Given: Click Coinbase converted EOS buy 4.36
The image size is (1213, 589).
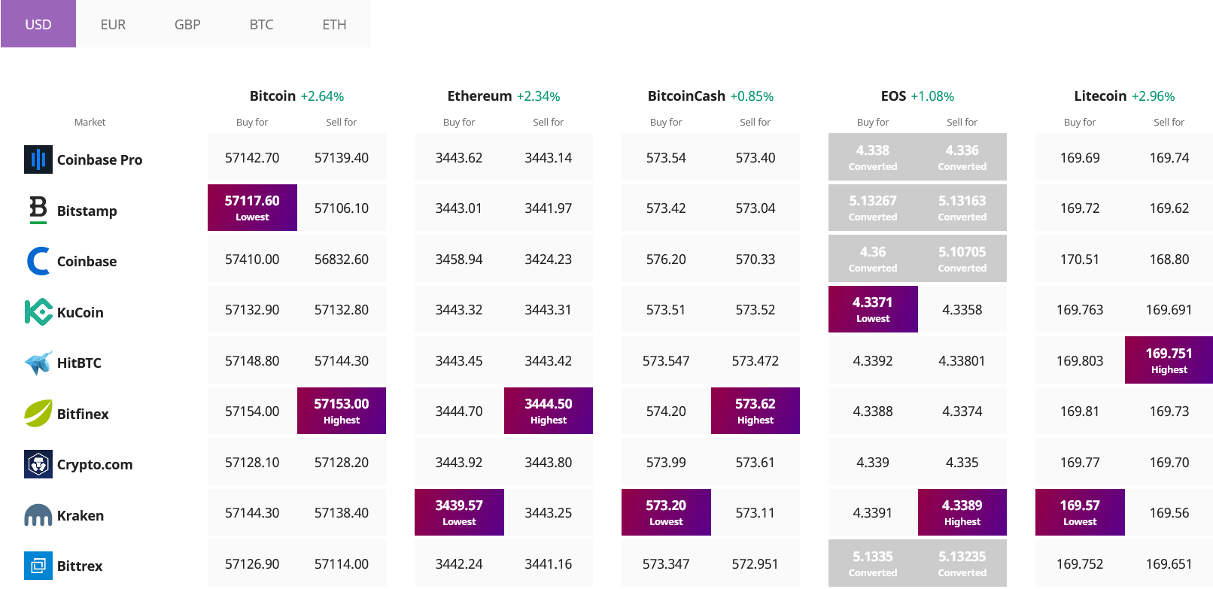Looking at the screenshot, I should click(873, 259).
